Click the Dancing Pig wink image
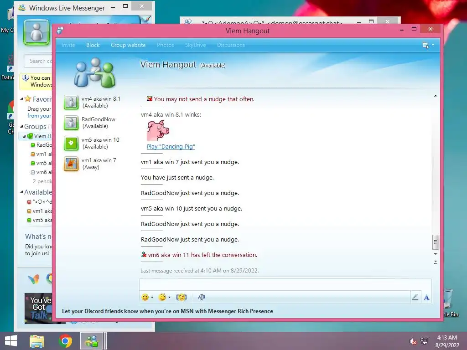Screen dimensions: 467x350 pos(158,130)
